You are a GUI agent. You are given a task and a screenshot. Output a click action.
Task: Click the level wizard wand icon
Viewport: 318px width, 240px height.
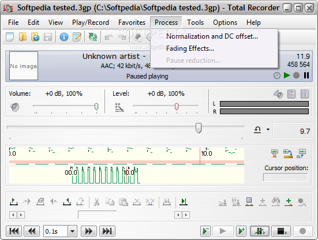click(119, 107)
